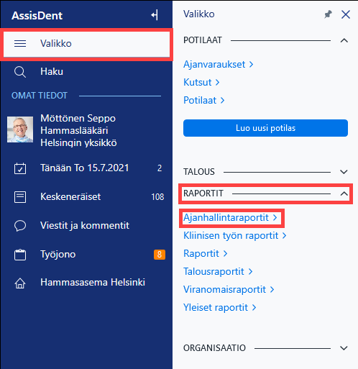The height and width of the screenshot is (369, 358).
Task: Click the ORGANISAATIO section header
Action: pos(265,348)
